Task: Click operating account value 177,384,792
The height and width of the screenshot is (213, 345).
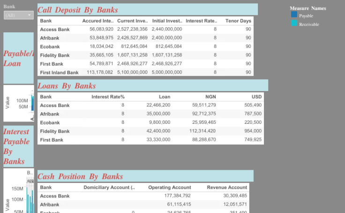Action: (x=177, y=196)
